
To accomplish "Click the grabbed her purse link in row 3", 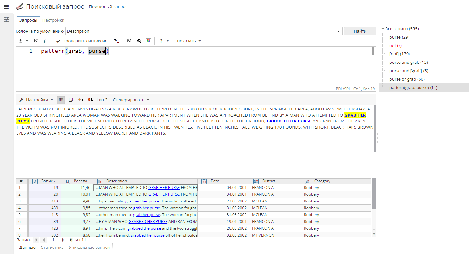I will pos(142,201).
